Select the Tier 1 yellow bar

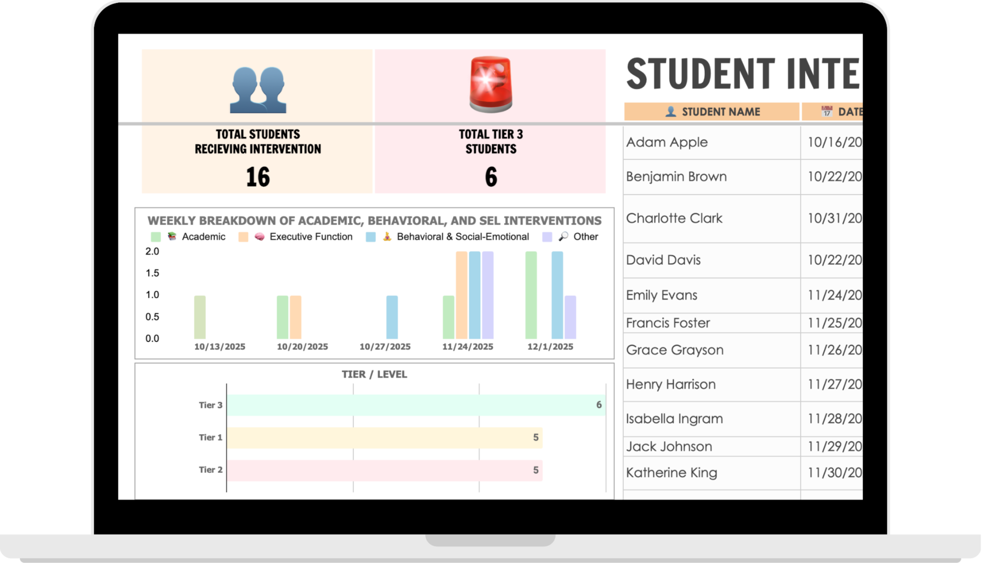point(384,438)
